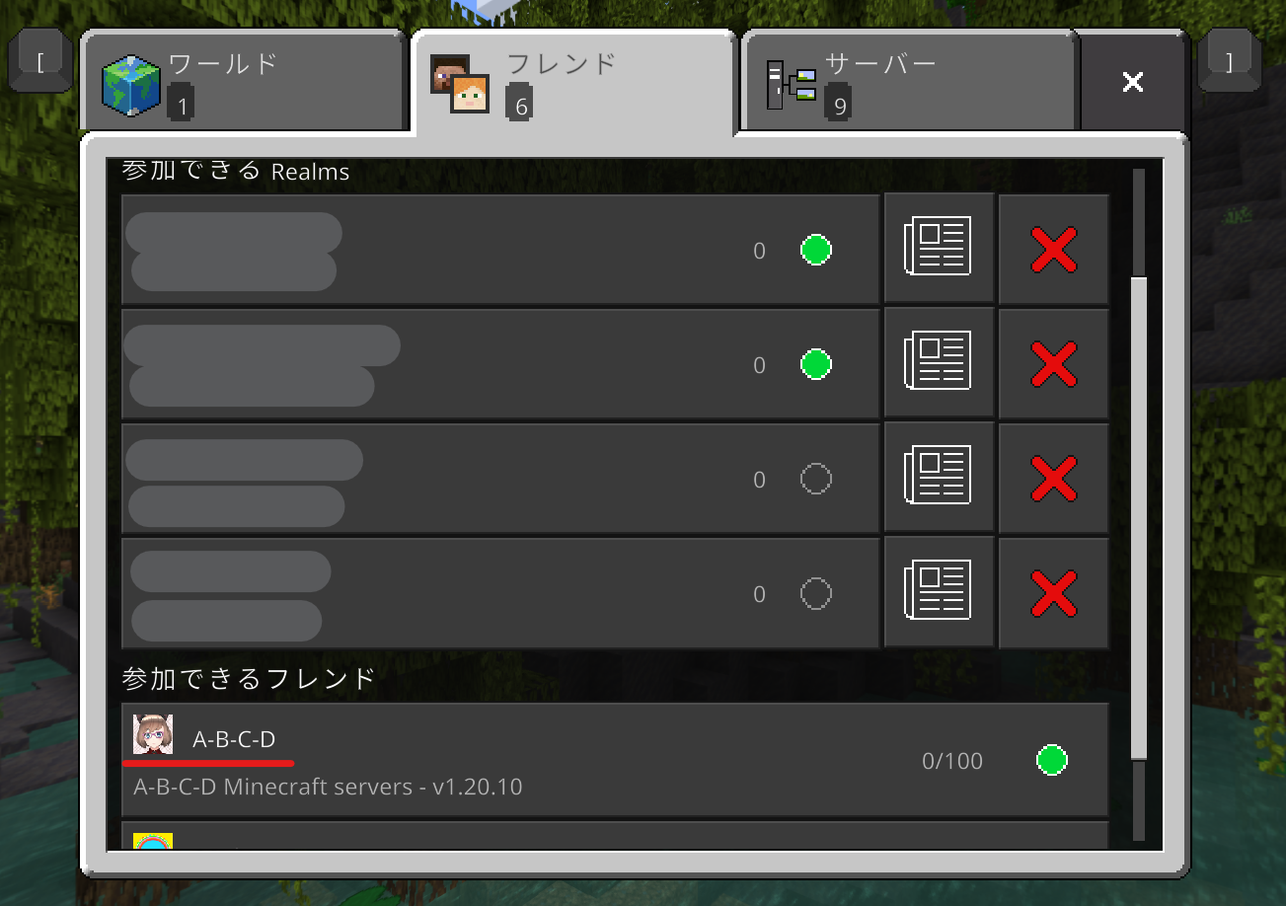
Task: Join the first Realm row with green status
Action: coord(500,249)
